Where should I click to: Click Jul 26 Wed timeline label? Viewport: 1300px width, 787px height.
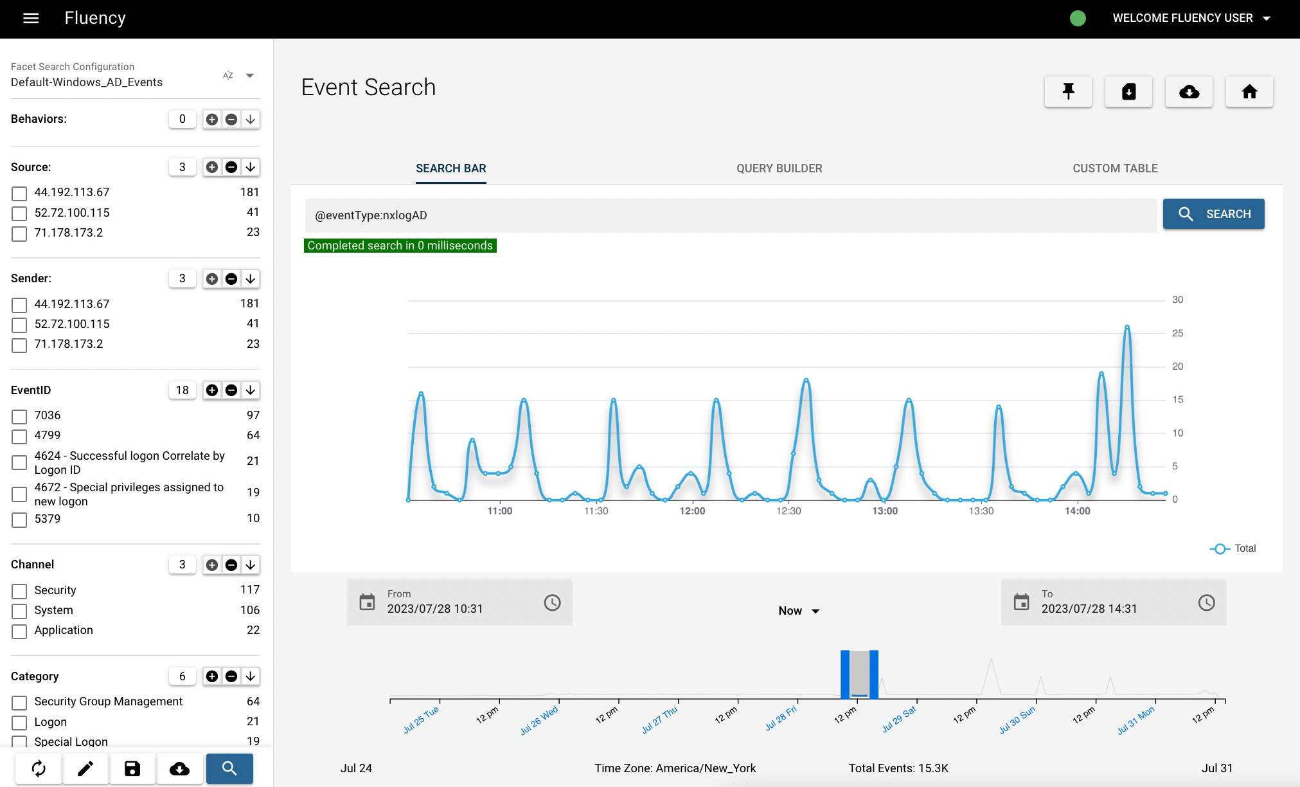click(x=539, y=721)
